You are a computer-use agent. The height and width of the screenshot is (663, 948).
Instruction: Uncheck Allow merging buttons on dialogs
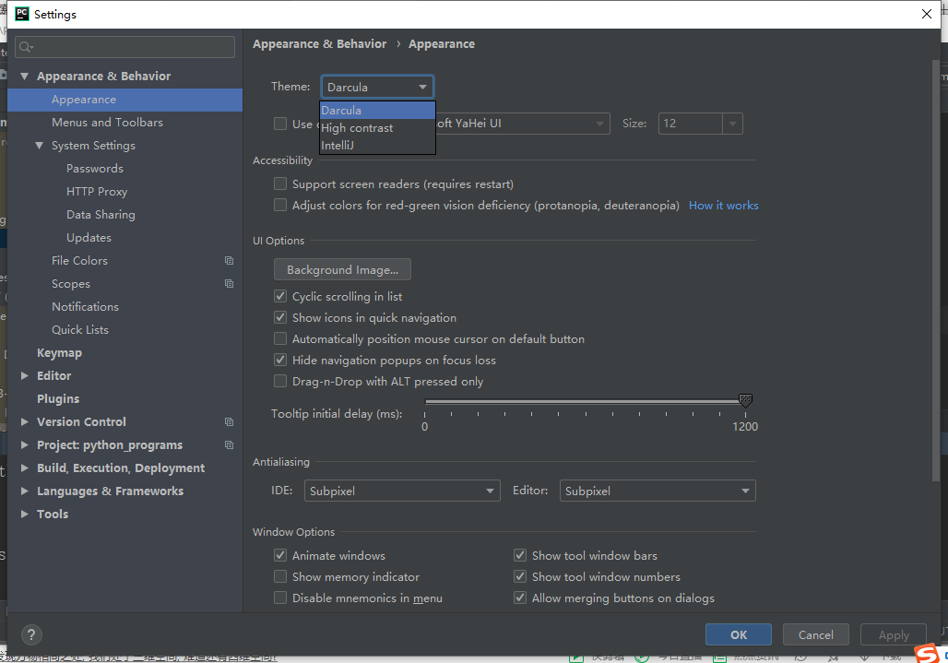point(520,598)
